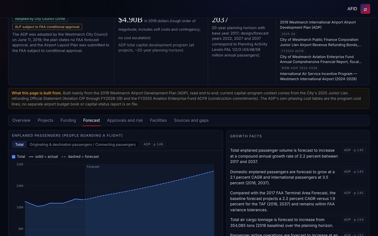Image resolution: width=378 pixels, height=236 pixels.
Task: Open the AFID user avatar icon
Action: coord(365,9)
